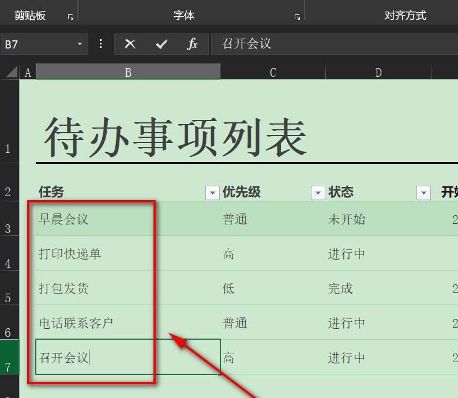This screenshot has width=458, height=398.
Task: Click the title cell 待办事项列表
Action: click(x=175, y=137)
